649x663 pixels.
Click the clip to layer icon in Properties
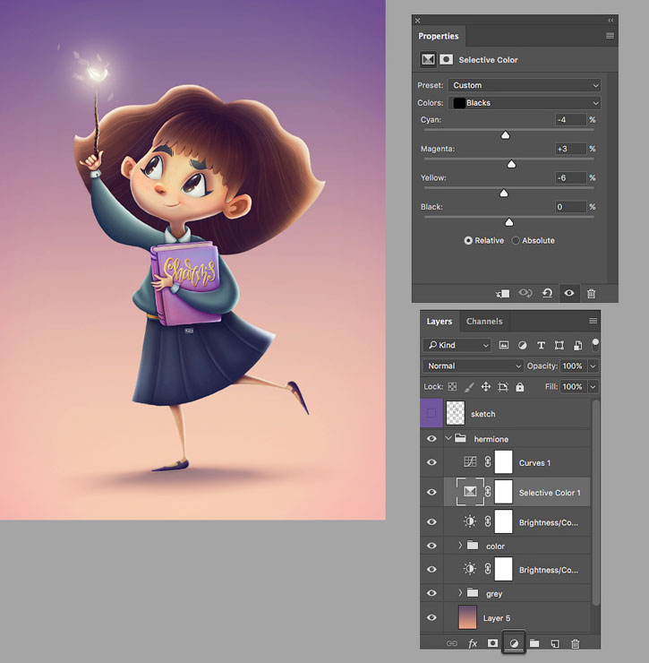[x=502, y=293]
